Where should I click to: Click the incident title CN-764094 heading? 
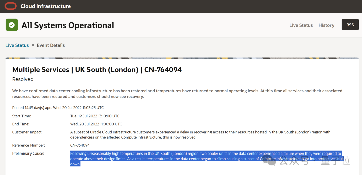coord(97,70)
